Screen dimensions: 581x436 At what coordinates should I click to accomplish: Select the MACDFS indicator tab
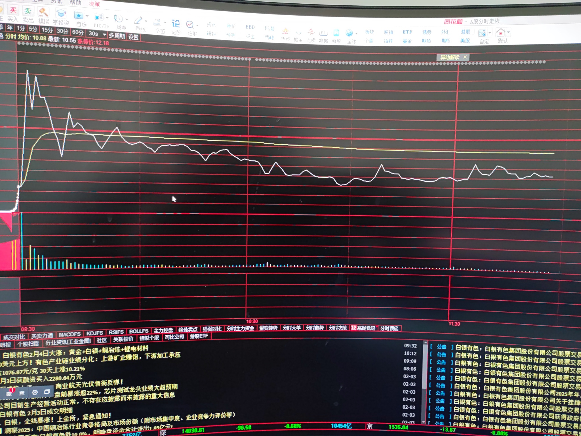click(70, 334)
